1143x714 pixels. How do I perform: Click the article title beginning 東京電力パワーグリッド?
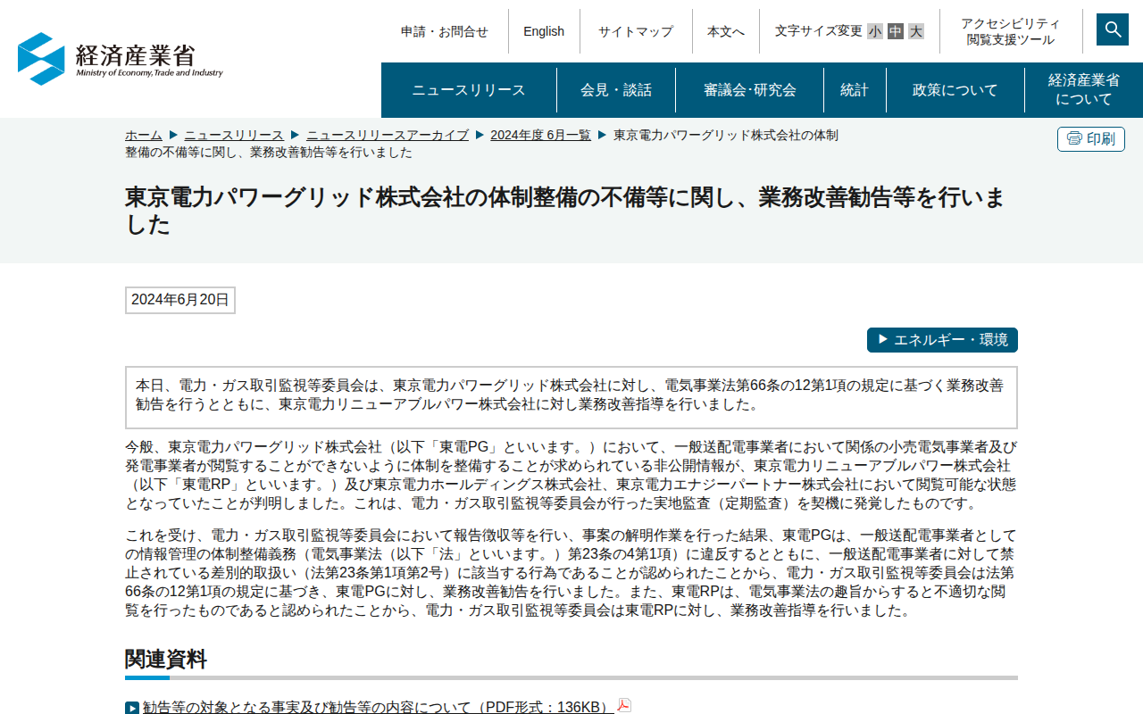tap(564, 211)
